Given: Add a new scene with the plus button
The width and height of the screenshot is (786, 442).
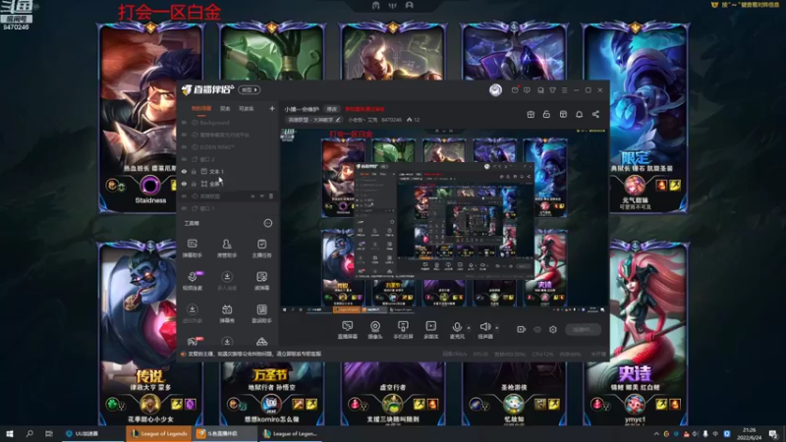Looking at the screenshot, I should click(x=272, y=108).
